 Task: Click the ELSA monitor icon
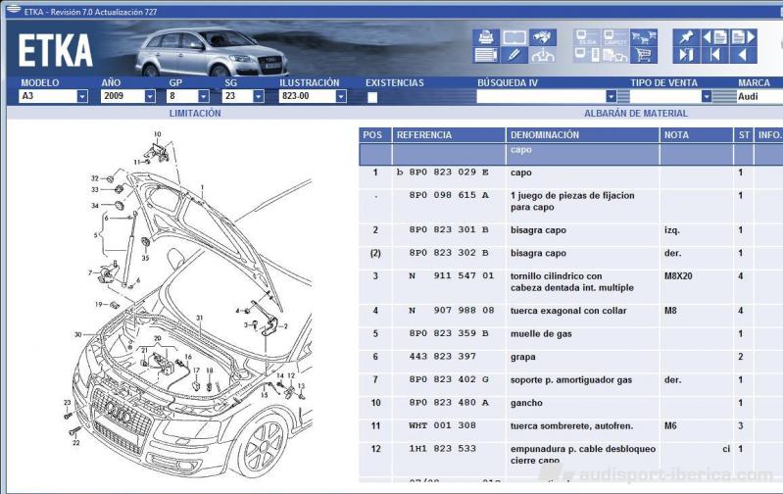(587, 37)
